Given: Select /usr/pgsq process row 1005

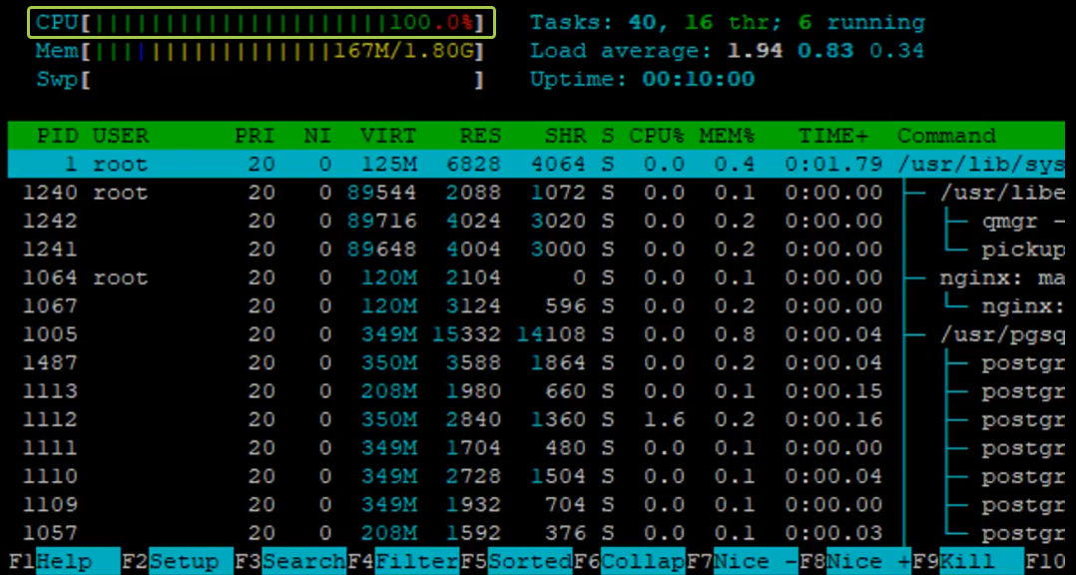Looking at the screenshot, I should [x=536, y=334].
